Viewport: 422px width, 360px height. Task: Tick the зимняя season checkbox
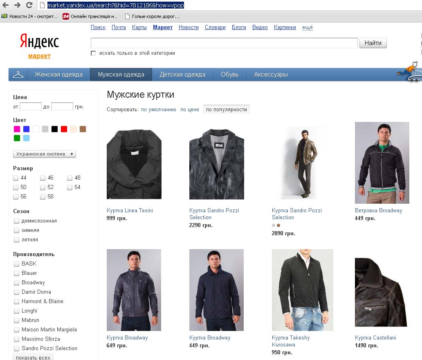coord(17,230)
